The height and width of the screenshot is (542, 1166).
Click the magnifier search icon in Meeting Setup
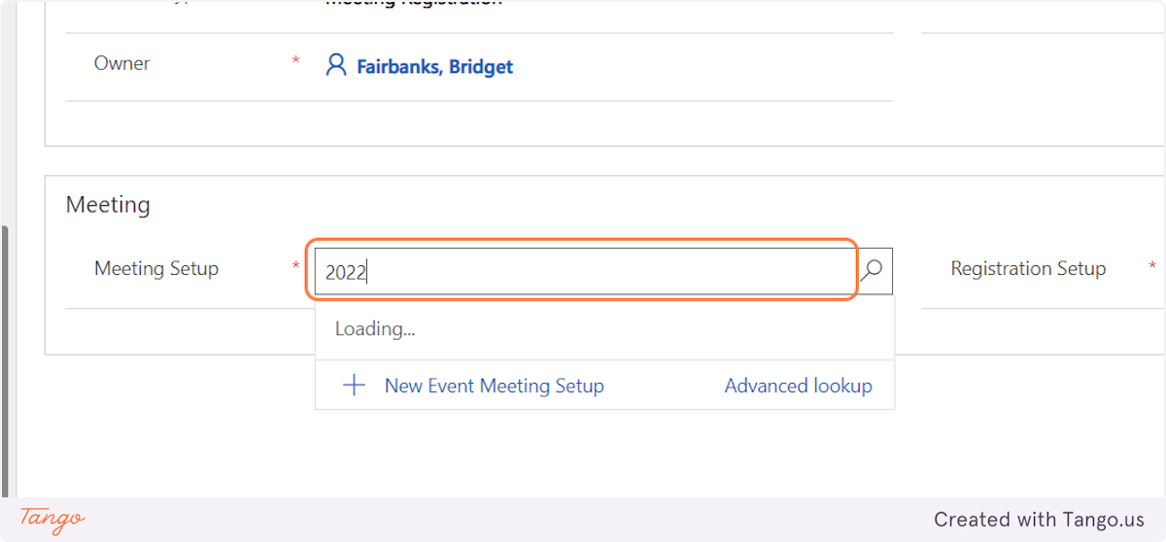coord(873,269)
